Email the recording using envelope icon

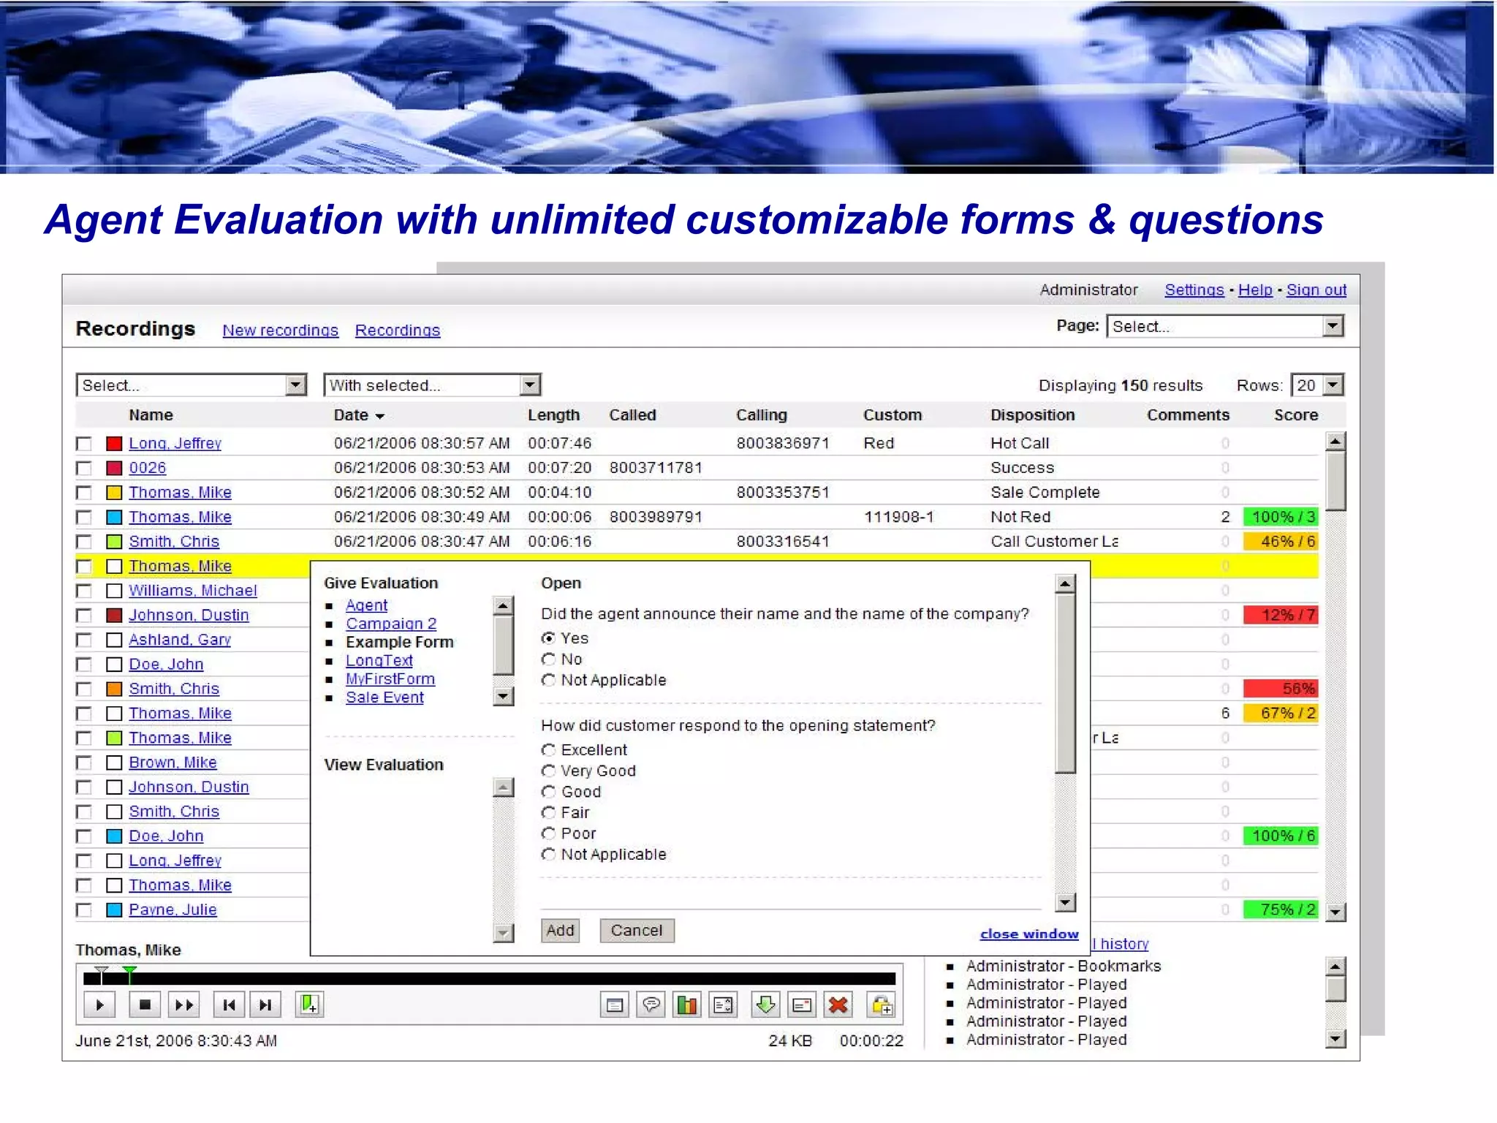(802, 1005)
